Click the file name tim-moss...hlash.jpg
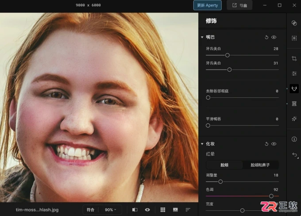The height and width of the screenshot is (216, 301). [x=37, y=210]
